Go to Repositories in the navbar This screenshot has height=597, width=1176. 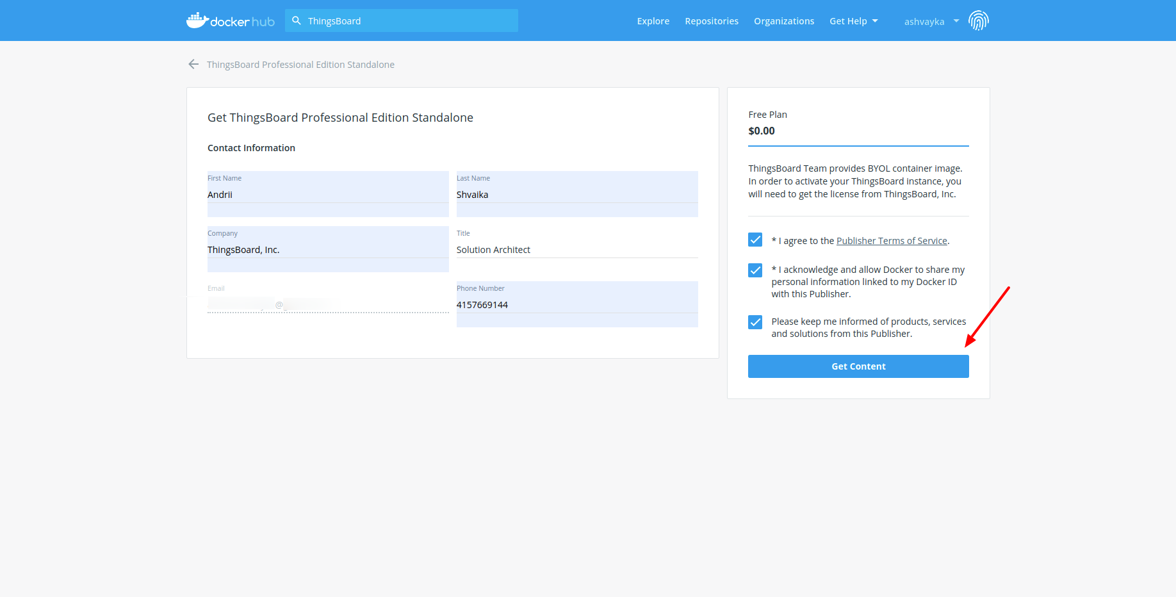click(x=711, y=21)
